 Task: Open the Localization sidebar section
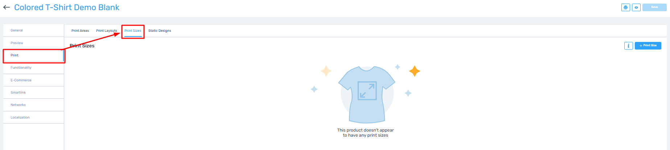coord(20,117)
